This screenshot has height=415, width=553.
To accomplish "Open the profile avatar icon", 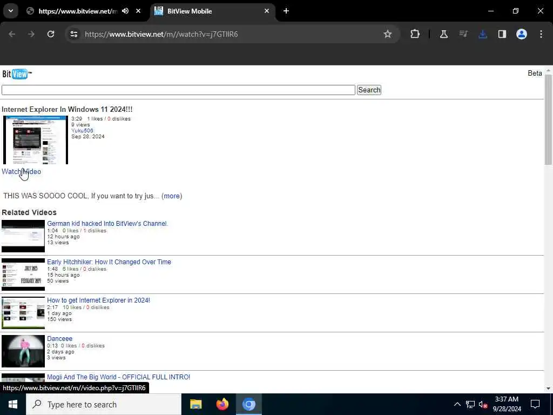I will 522,34.
